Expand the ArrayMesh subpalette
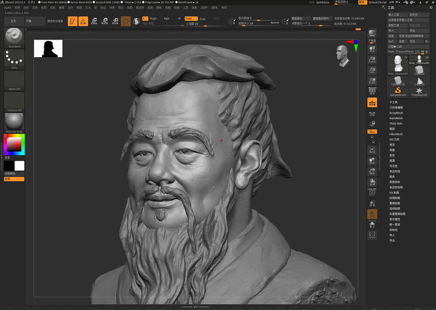The image size is (436, 310). coord(396,113)
